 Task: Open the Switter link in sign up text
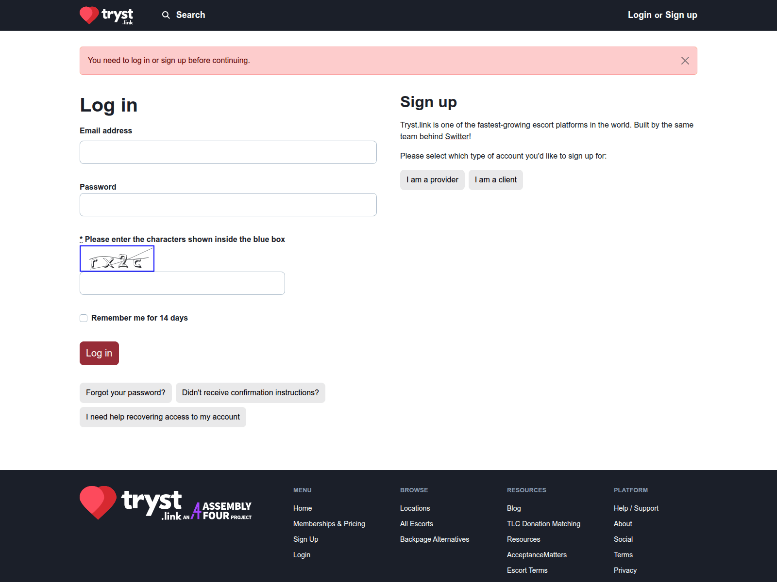point(457,136)
